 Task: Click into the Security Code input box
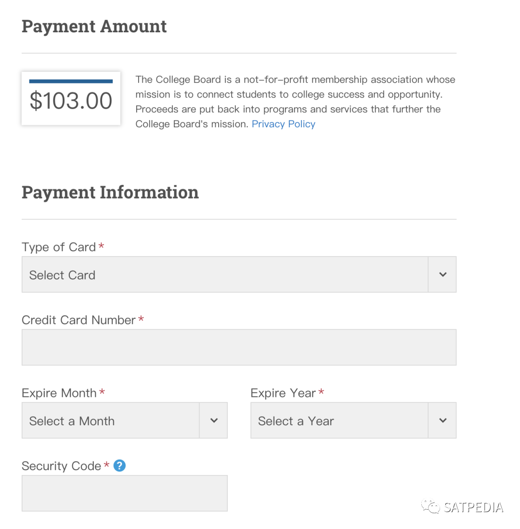[124, 493]
